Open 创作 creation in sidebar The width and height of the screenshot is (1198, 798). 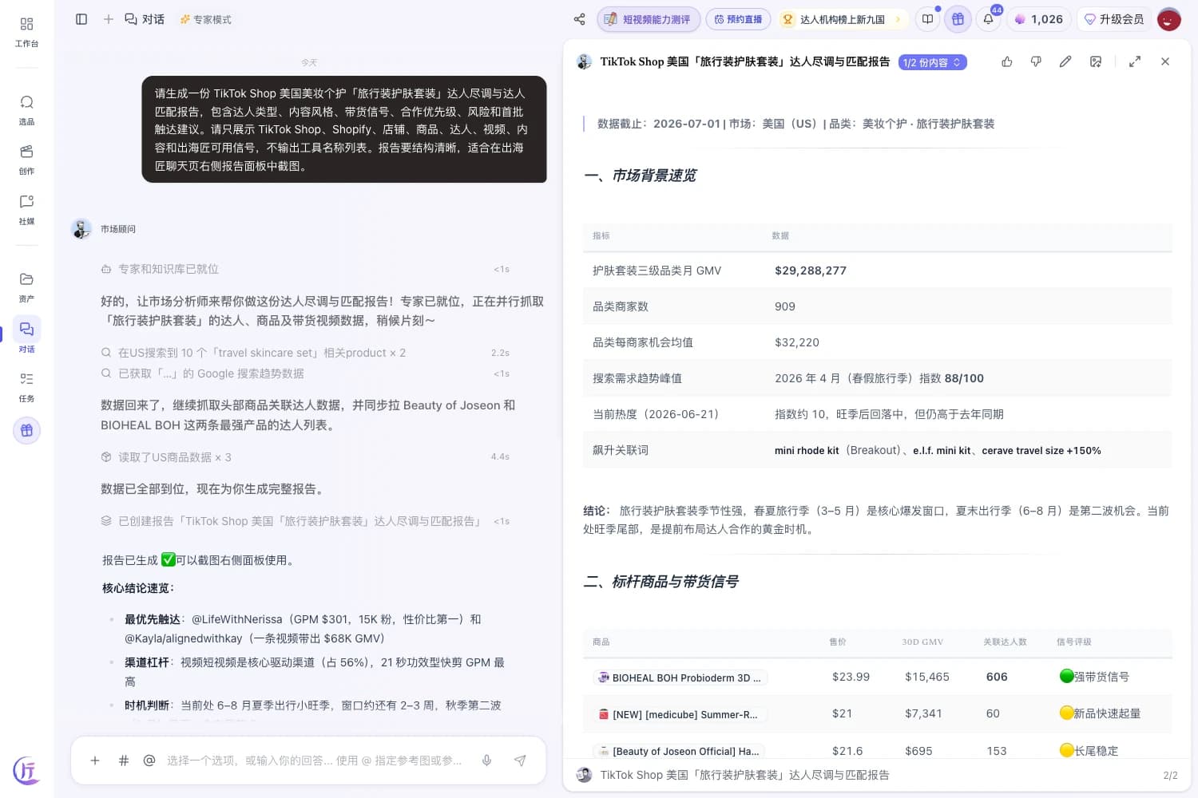point(26,160)
